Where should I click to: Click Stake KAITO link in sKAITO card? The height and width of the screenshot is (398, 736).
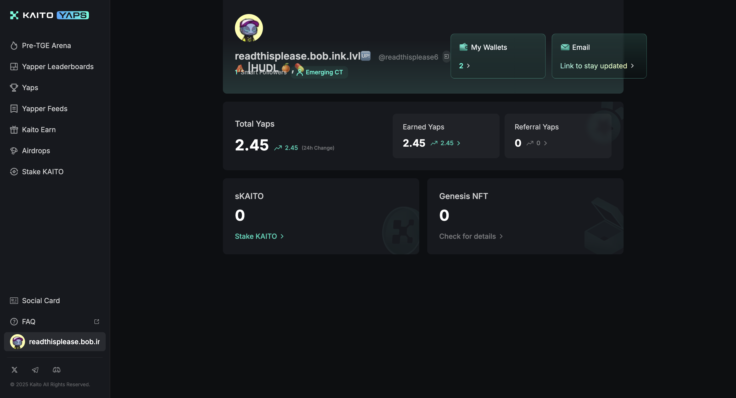coord(259,236)
